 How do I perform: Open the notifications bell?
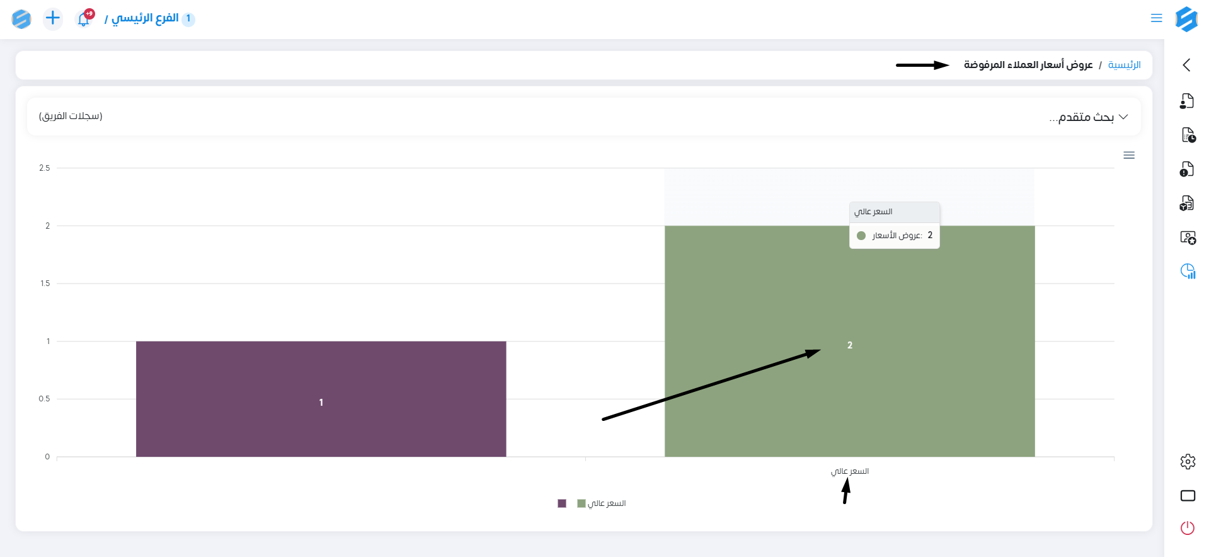point(84,19)
